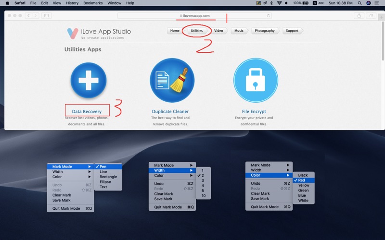Pick Blue mark color
This screenshot has width=385, height=240.
point(304,195)
